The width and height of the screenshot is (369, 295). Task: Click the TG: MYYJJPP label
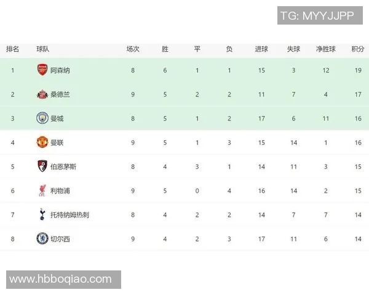317,15
